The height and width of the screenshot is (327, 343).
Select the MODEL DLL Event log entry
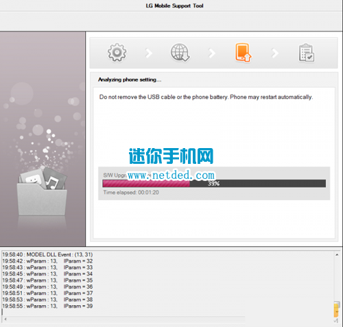[47, 254]
